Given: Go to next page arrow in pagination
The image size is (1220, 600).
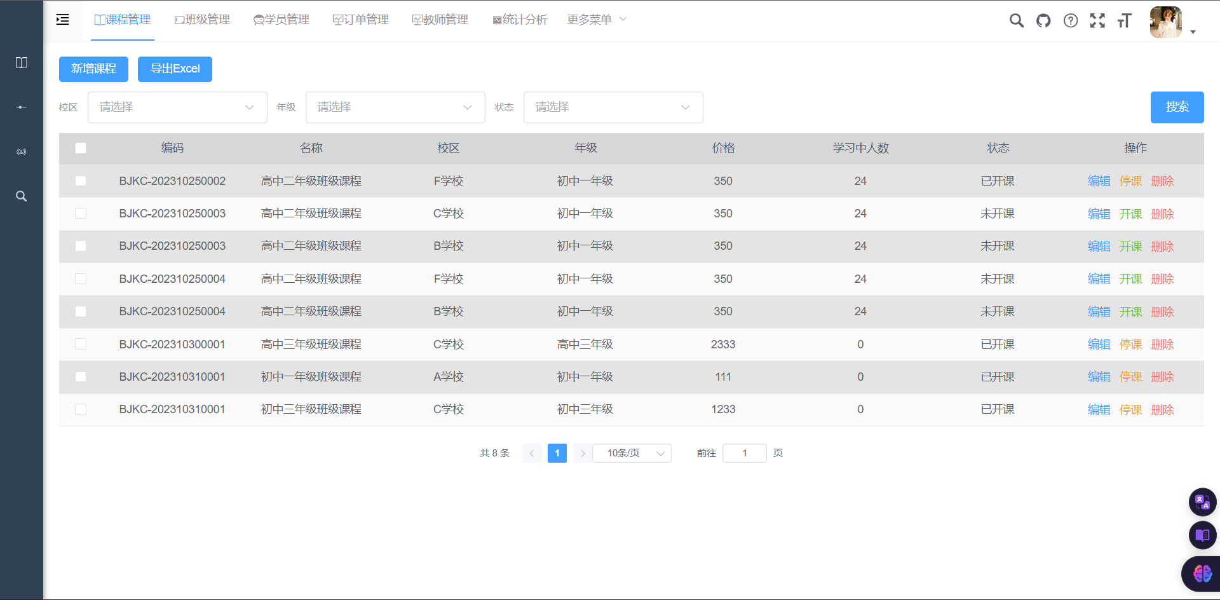Looking at the screenshot, I should tap(583, 453).
